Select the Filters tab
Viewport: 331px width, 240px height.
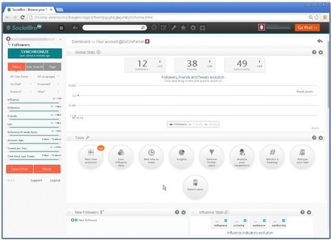tap(16, 67)
